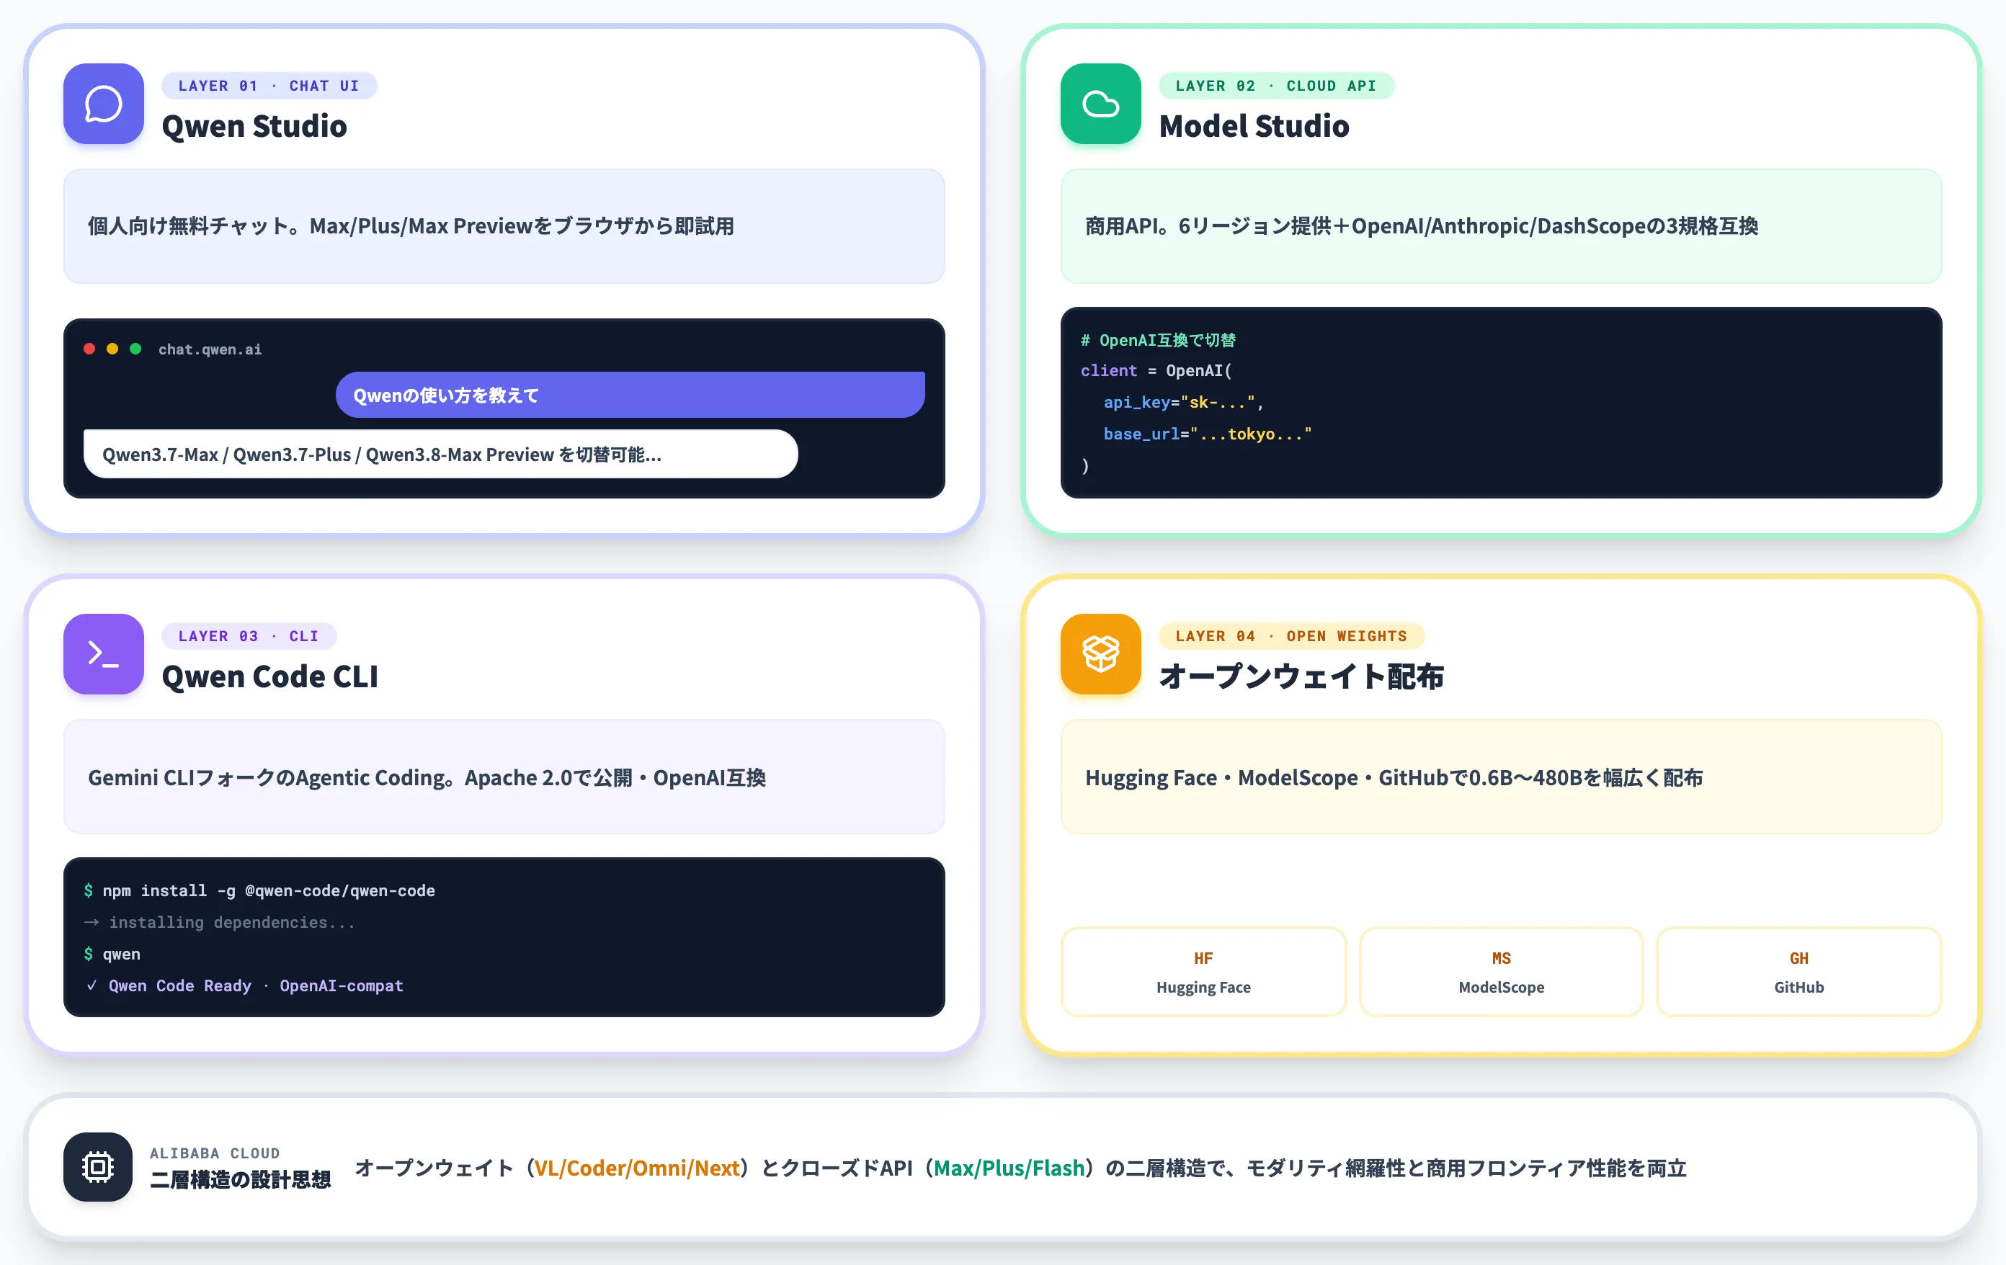Open the Hugging Face distribution tile
Image resolution: width=2006 pixels, height=1265 pixels.
[x=1203, y=972]
